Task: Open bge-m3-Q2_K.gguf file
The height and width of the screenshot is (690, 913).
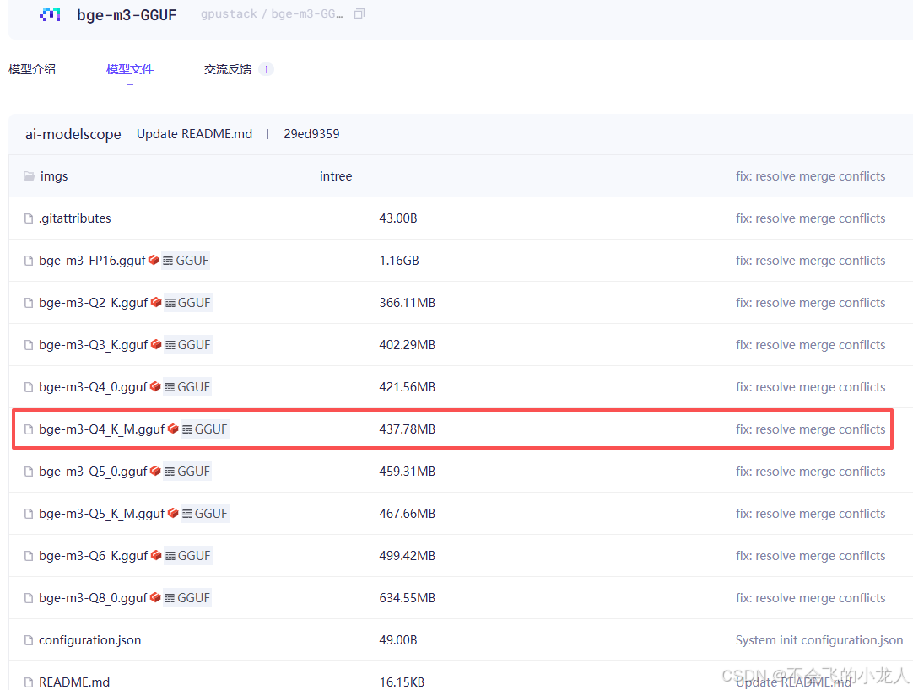Action: click(x=93, y=303)
